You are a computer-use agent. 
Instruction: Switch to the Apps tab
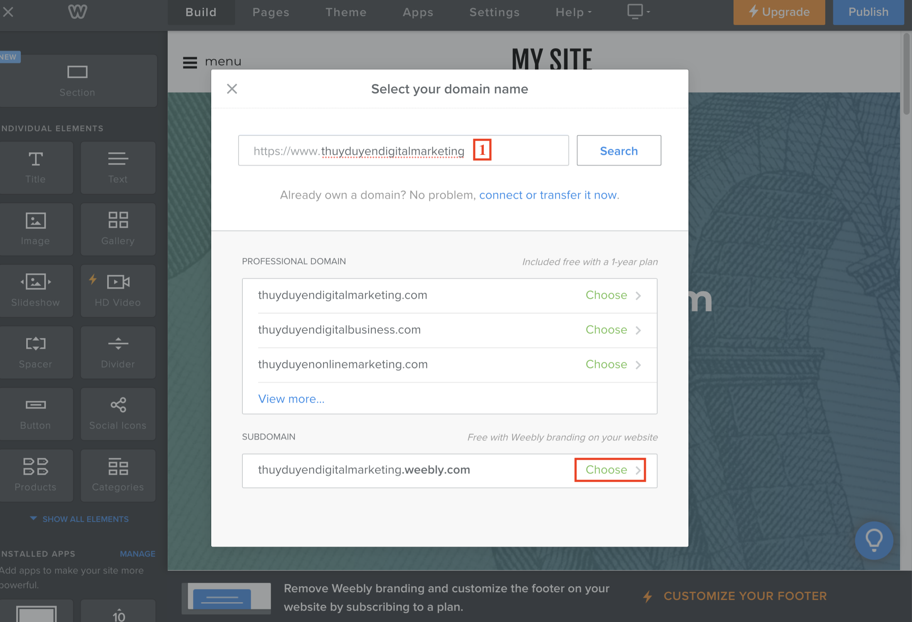tap(418, 12)
